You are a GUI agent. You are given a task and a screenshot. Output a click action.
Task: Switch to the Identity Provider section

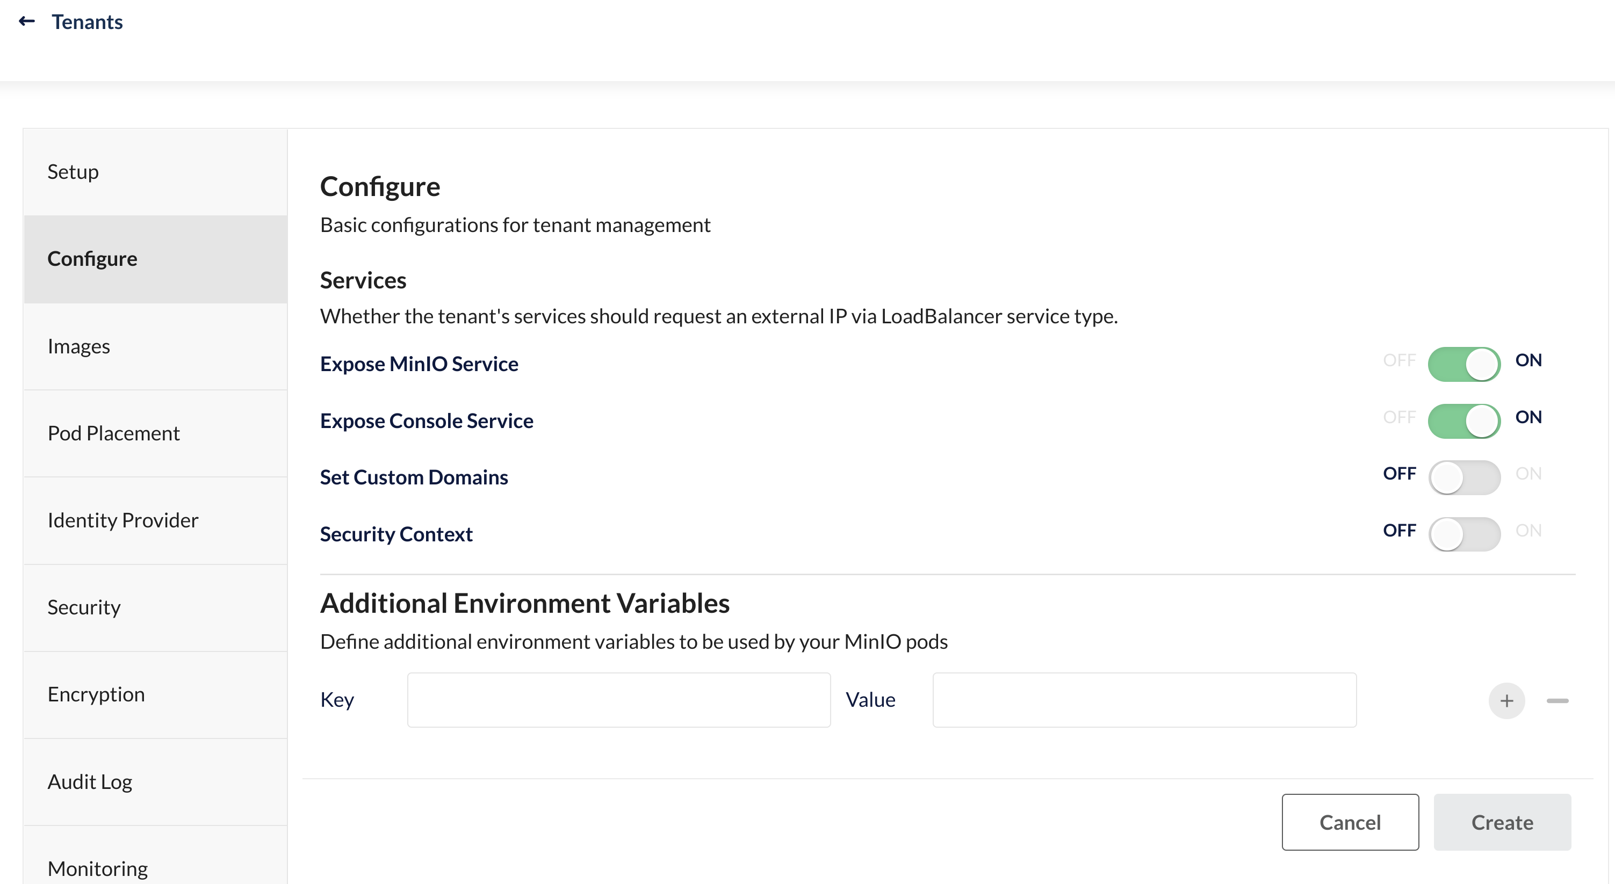tap(123, 520)
